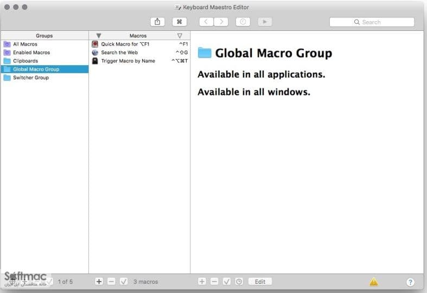Image resolution: width=427 pixels, height=293 pixels.
Task: Click the command-key record shortcut icon
Action: (179, 22)
